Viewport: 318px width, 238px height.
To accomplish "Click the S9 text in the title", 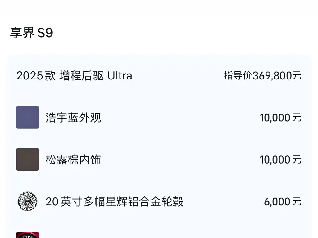I will [x=45, y=33].
